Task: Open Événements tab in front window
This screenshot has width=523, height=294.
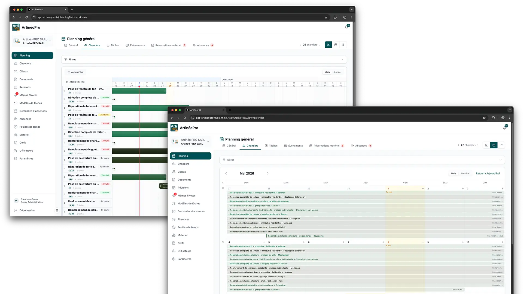Action: [293, 146]
